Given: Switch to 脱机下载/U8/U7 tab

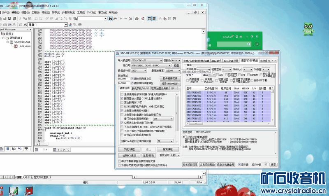Looking at the screenshot, I should [140, 89].
